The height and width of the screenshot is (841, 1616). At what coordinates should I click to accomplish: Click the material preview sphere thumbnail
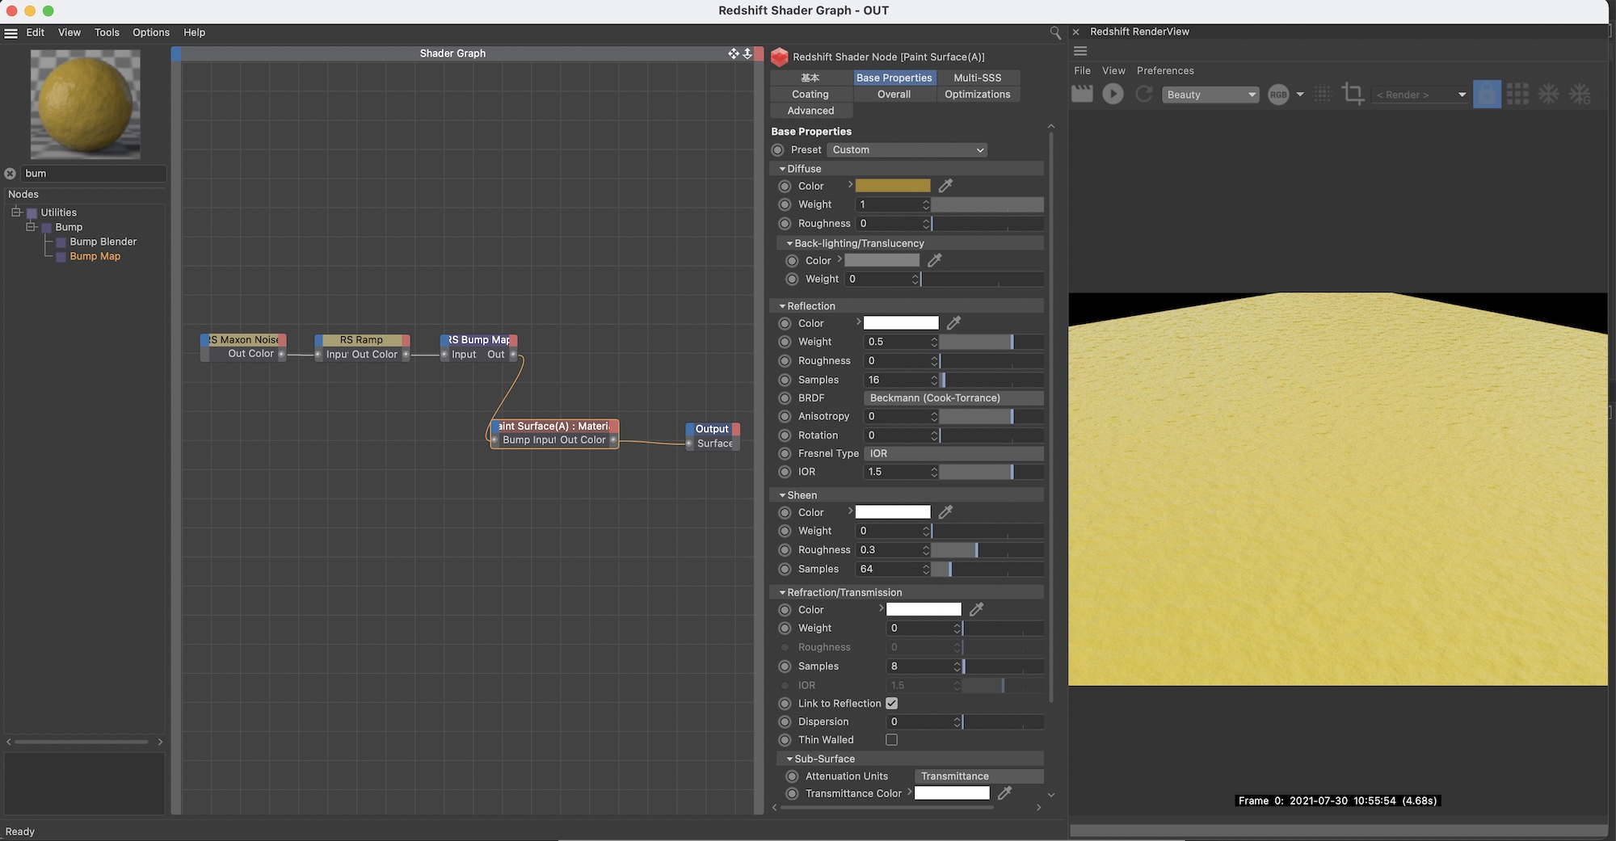click(86, 103)
